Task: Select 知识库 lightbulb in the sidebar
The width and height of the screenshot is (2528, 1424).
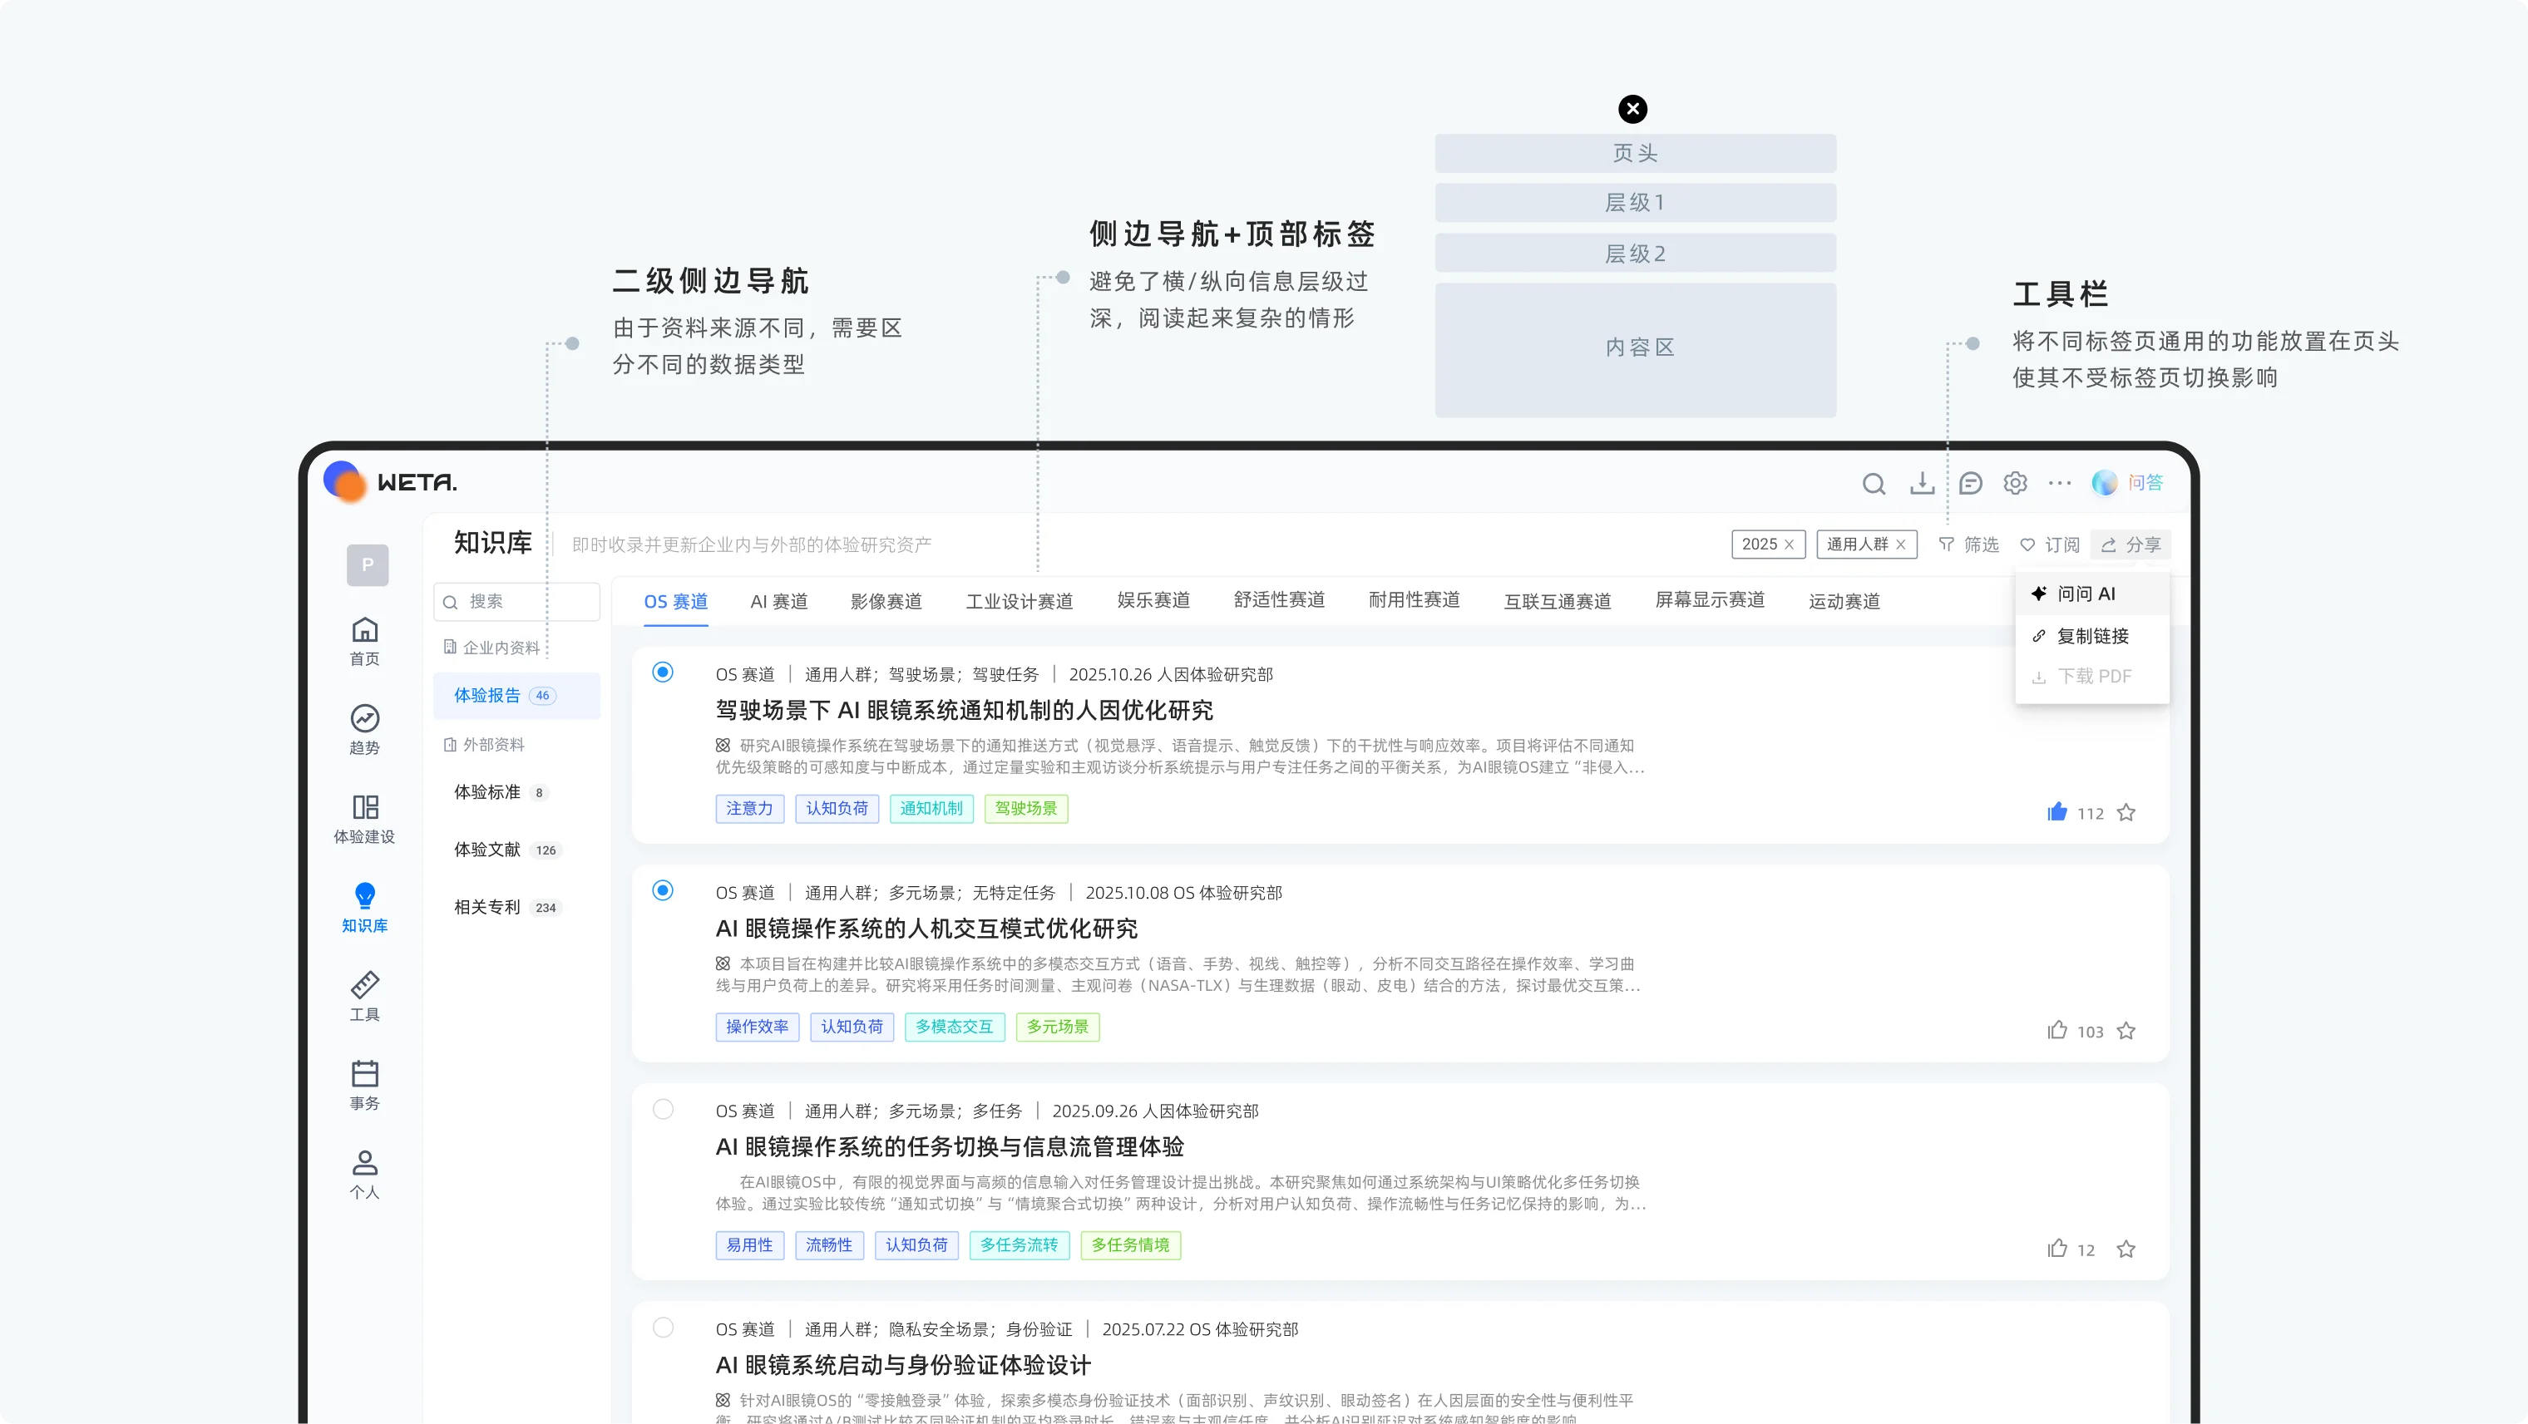Action: tap(364, 908)
